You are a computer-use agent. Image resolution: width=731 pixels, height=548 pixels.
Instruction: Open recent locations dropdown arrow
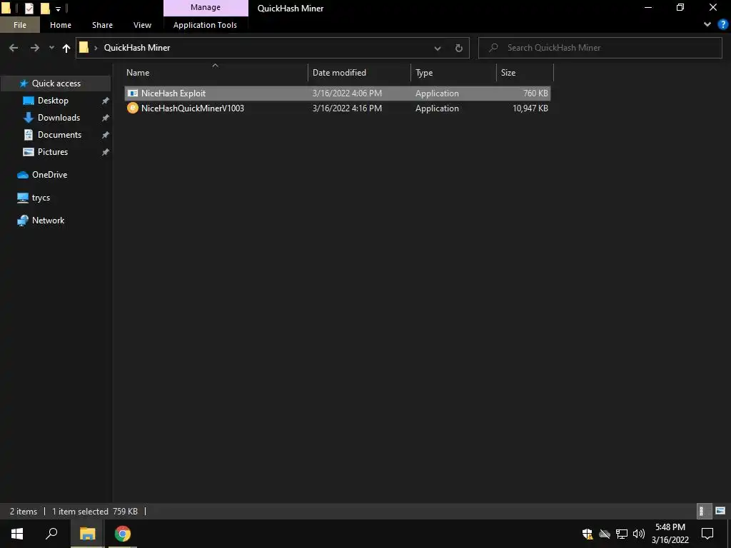(x=51, y=48)
